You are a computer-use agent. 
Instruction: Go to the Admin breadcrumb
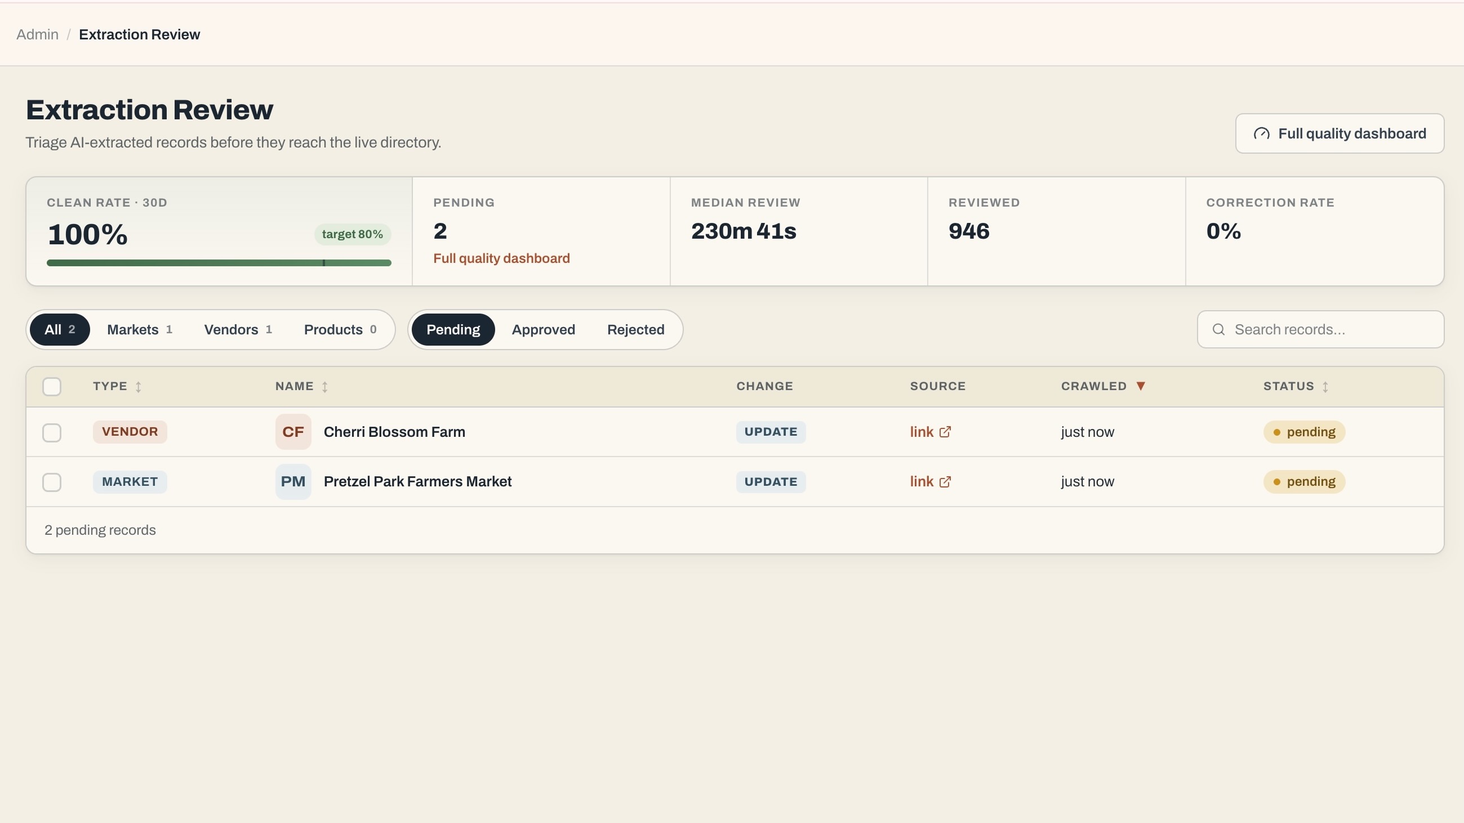tap(38, 35)
